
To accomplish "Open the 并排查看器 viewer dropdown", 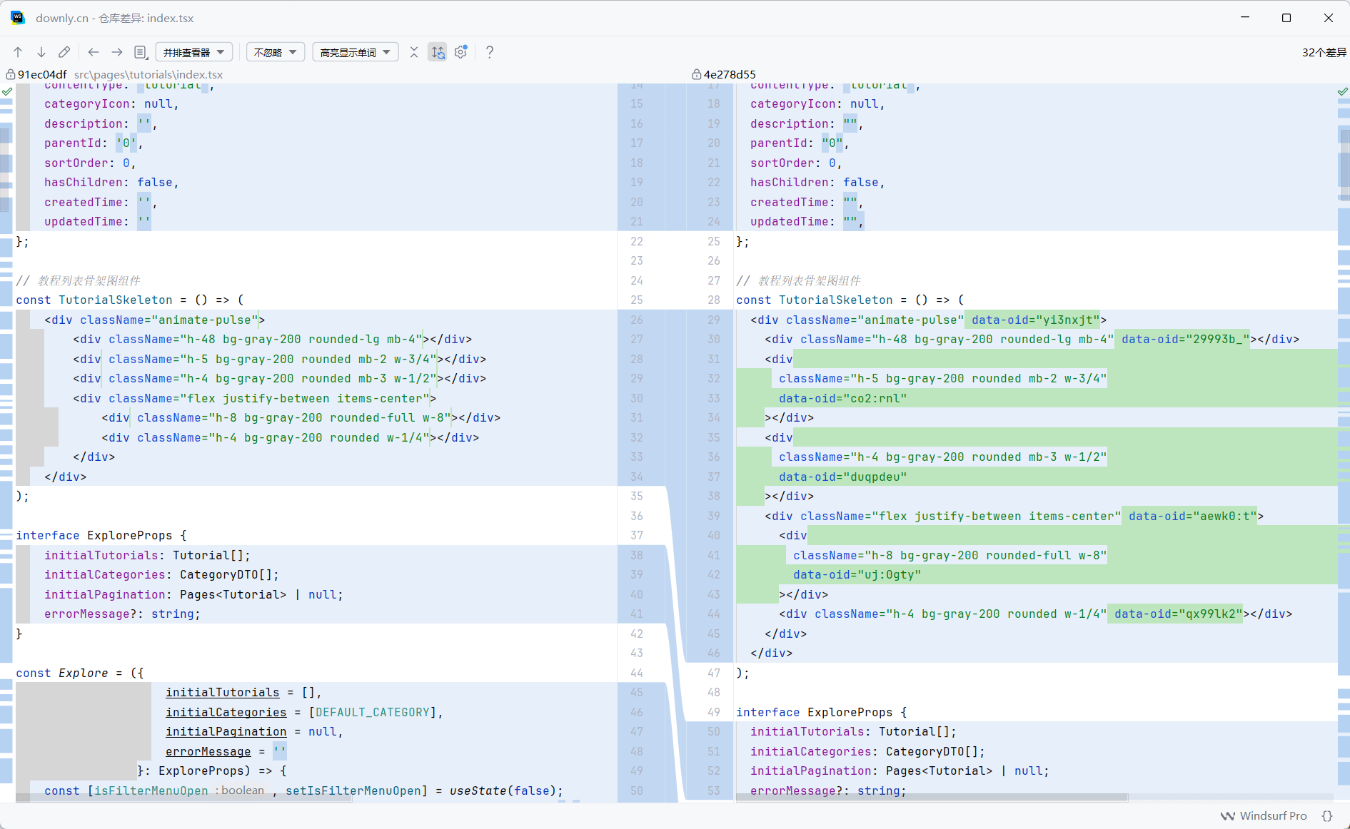I will [x=193, y=52].
